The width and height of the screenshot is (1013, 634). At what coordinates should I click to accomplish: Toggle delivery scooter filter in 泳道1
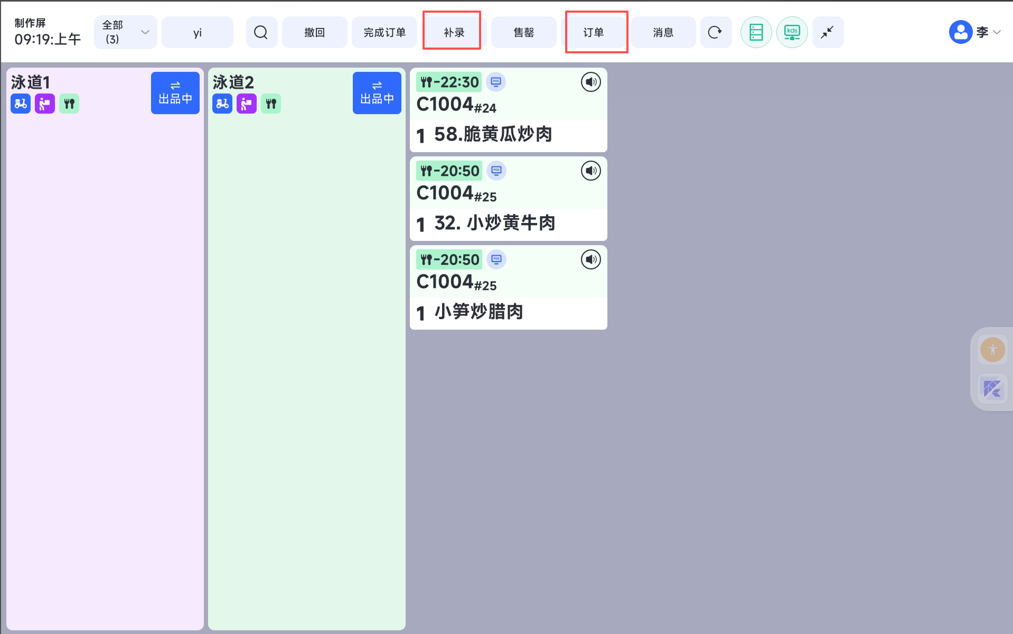21,104
